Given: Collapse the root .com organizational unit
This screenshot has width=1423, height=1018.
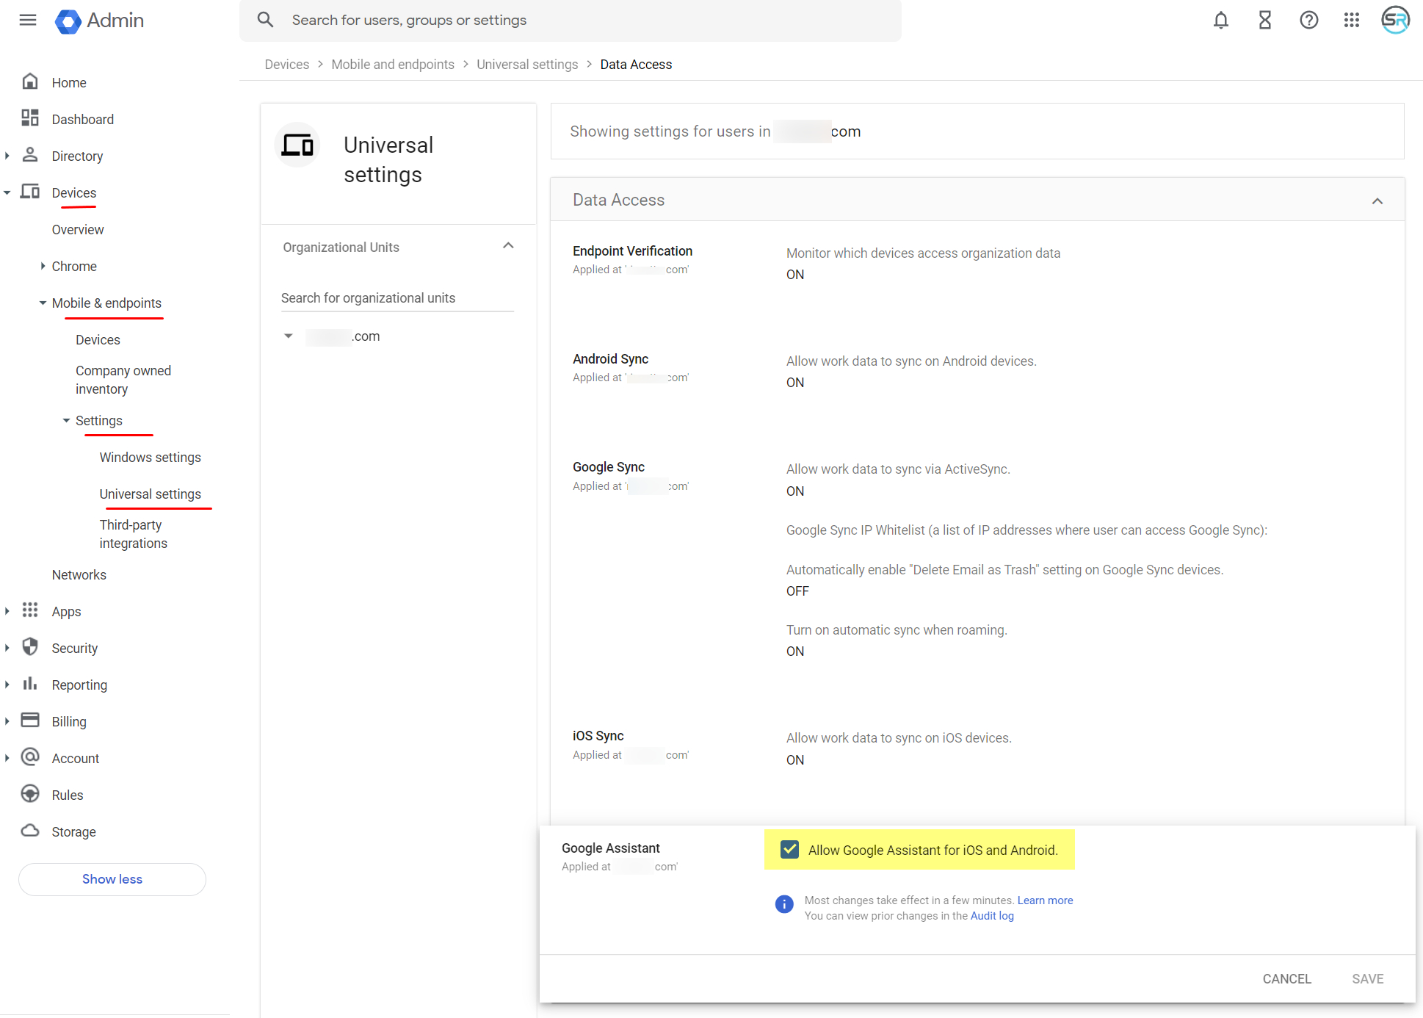Looking at the screenshot, I should (289, 336).
